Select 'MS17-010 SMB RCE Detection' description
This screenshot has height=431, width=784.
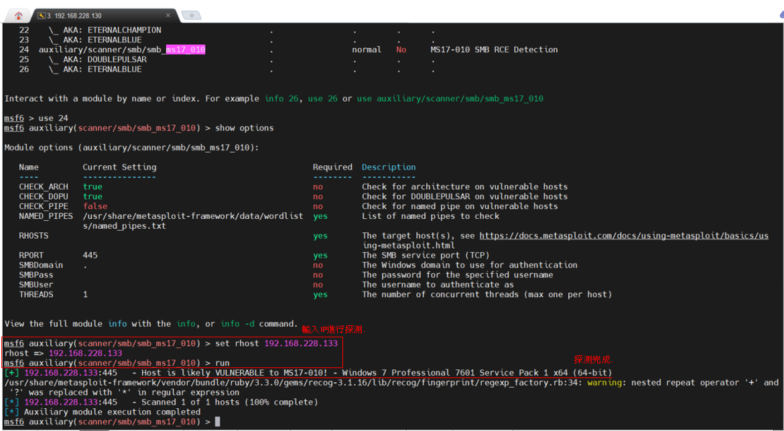[494, 50]
